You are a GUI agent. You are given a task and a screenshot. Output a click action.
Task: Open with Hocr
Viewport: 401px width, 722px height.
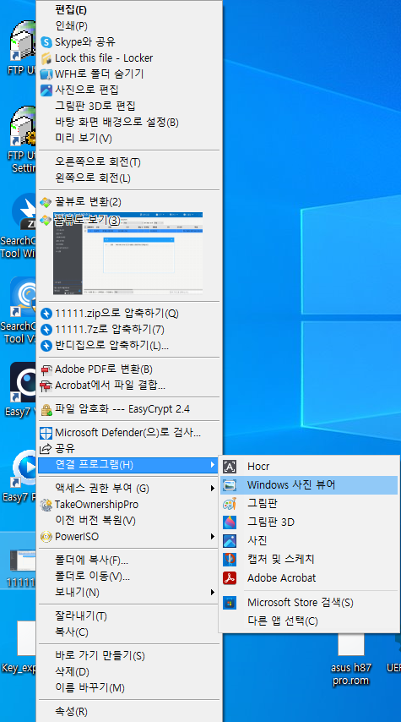(x=309, y=467)
